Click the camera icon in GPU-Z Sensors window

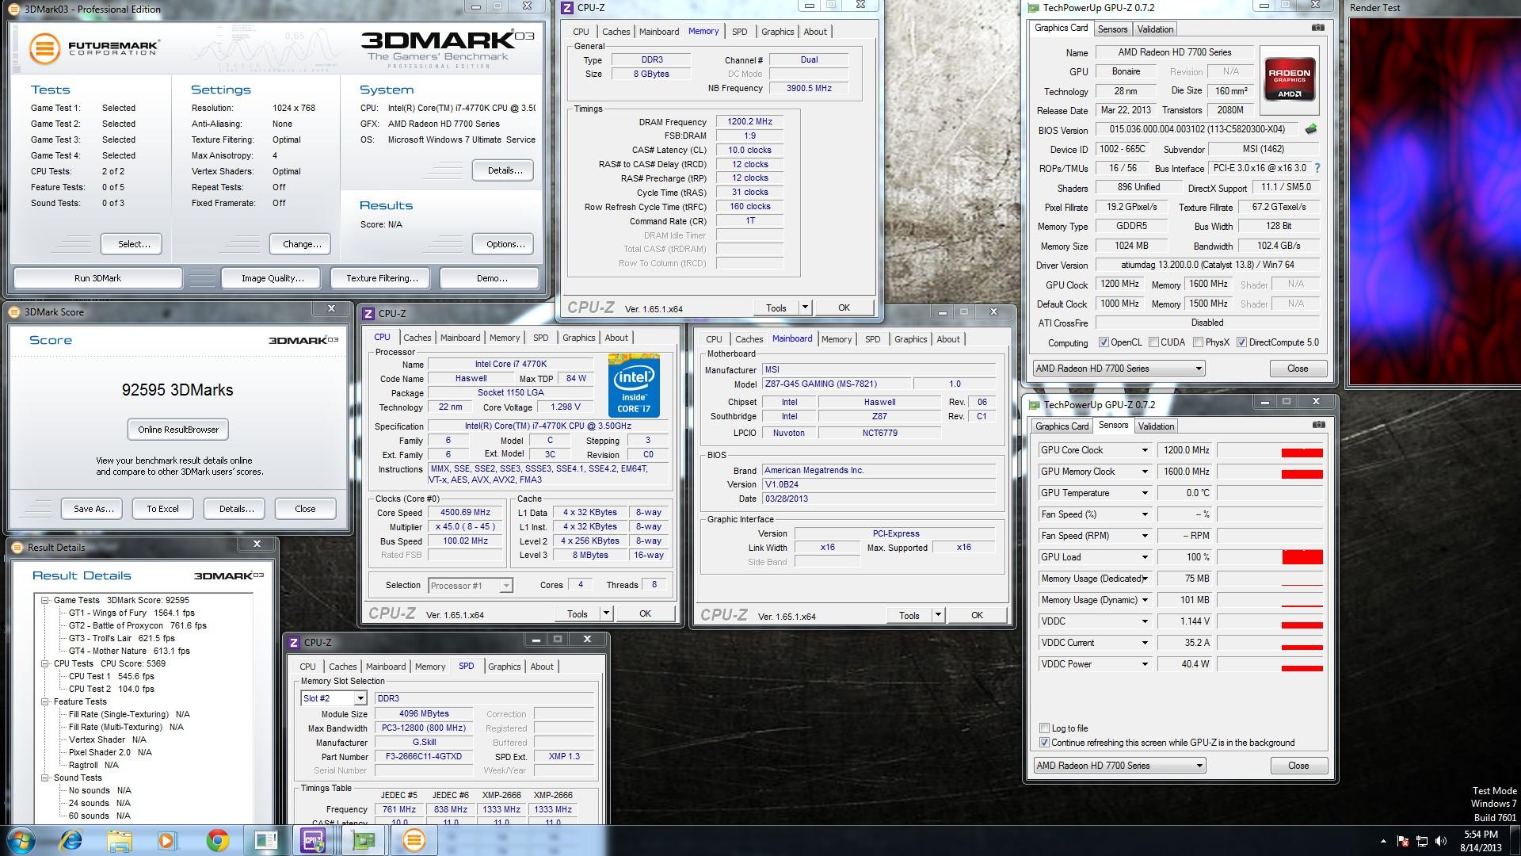click(x=1318, y=425)
